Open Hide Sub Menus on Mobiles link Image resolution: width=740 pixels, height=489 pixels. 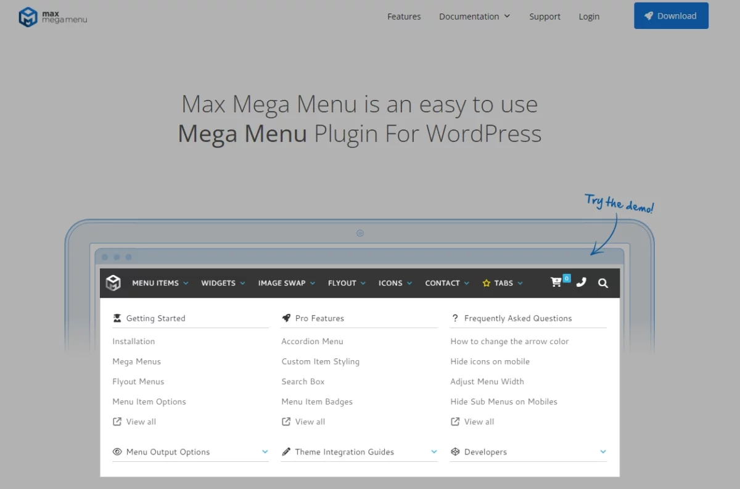[x=504, y=401]
